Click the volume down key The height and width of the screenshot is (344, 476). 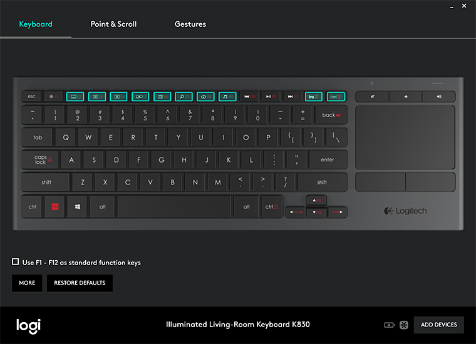click(x=406, y=97)
